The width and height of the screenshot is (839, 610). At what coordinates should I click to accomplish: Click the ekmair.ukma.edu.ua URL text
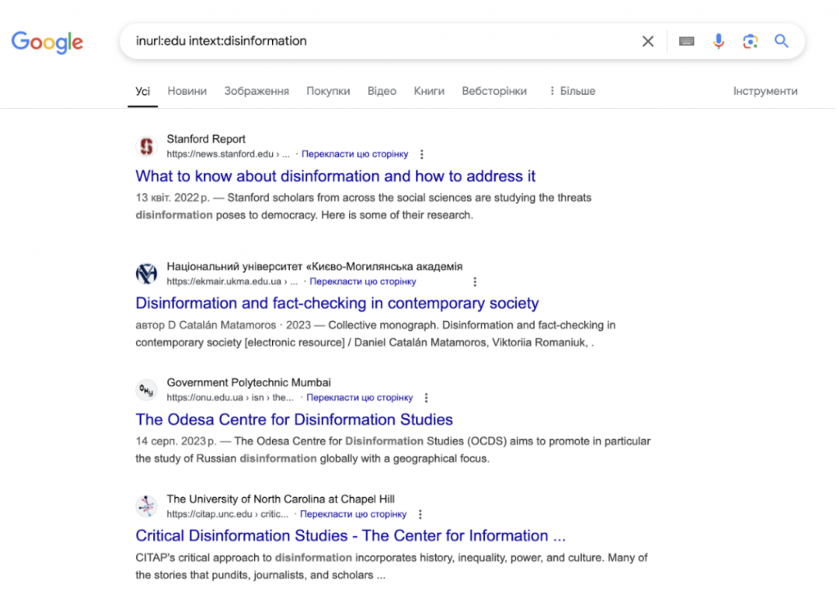tap(232, 281)
